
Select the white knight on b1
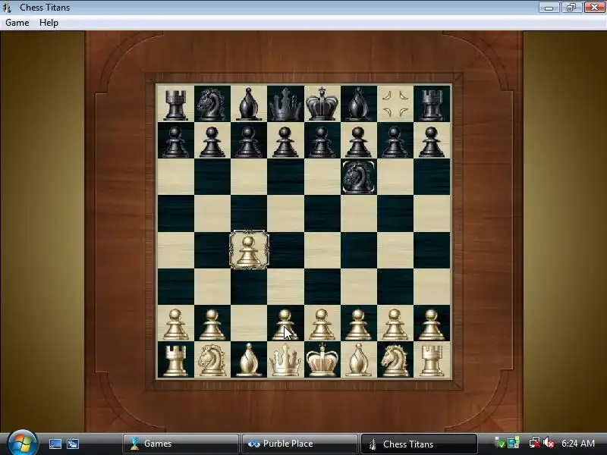click(212, 361)
